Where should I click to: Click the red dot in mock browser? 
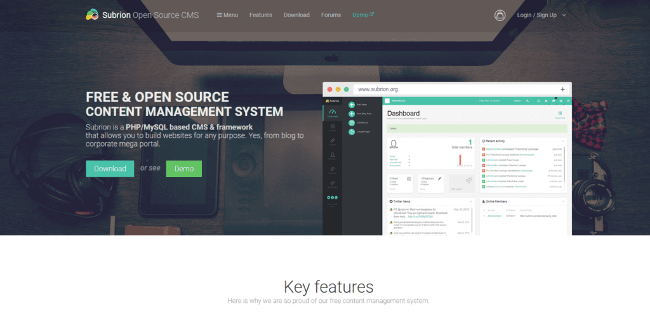click(330, 89)
